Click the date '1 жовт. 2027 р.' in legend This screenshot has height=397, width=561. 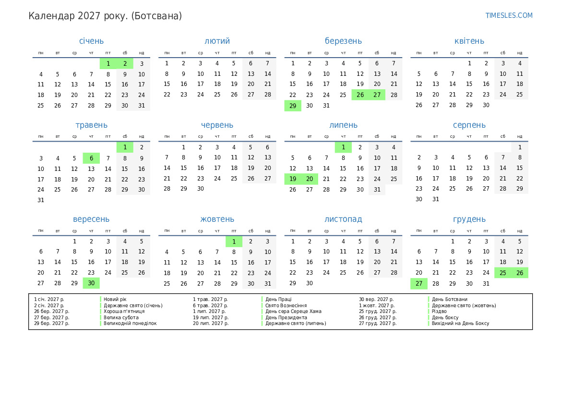(x=377, y=306)
